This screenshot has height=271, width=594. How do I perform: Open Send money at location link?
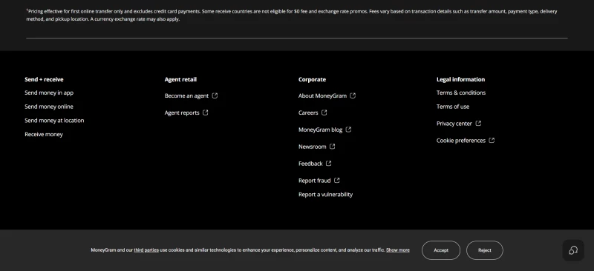tap(54, 121)
